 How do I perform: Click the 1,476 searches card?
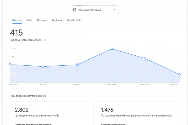click(x=138, y=113)
